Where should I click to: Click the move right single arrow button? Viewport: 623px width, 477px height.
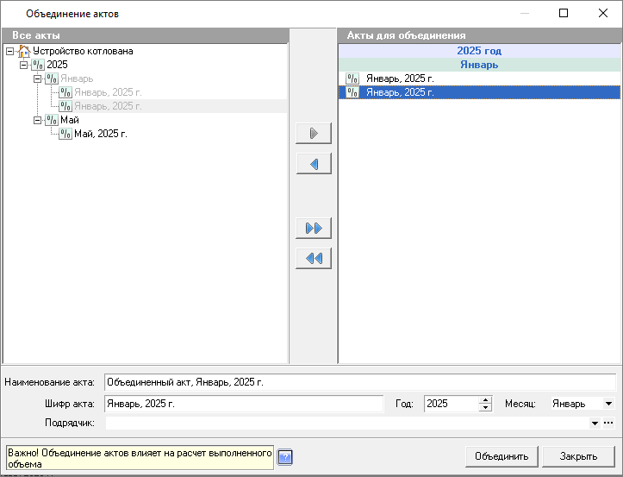pos(314,134)
